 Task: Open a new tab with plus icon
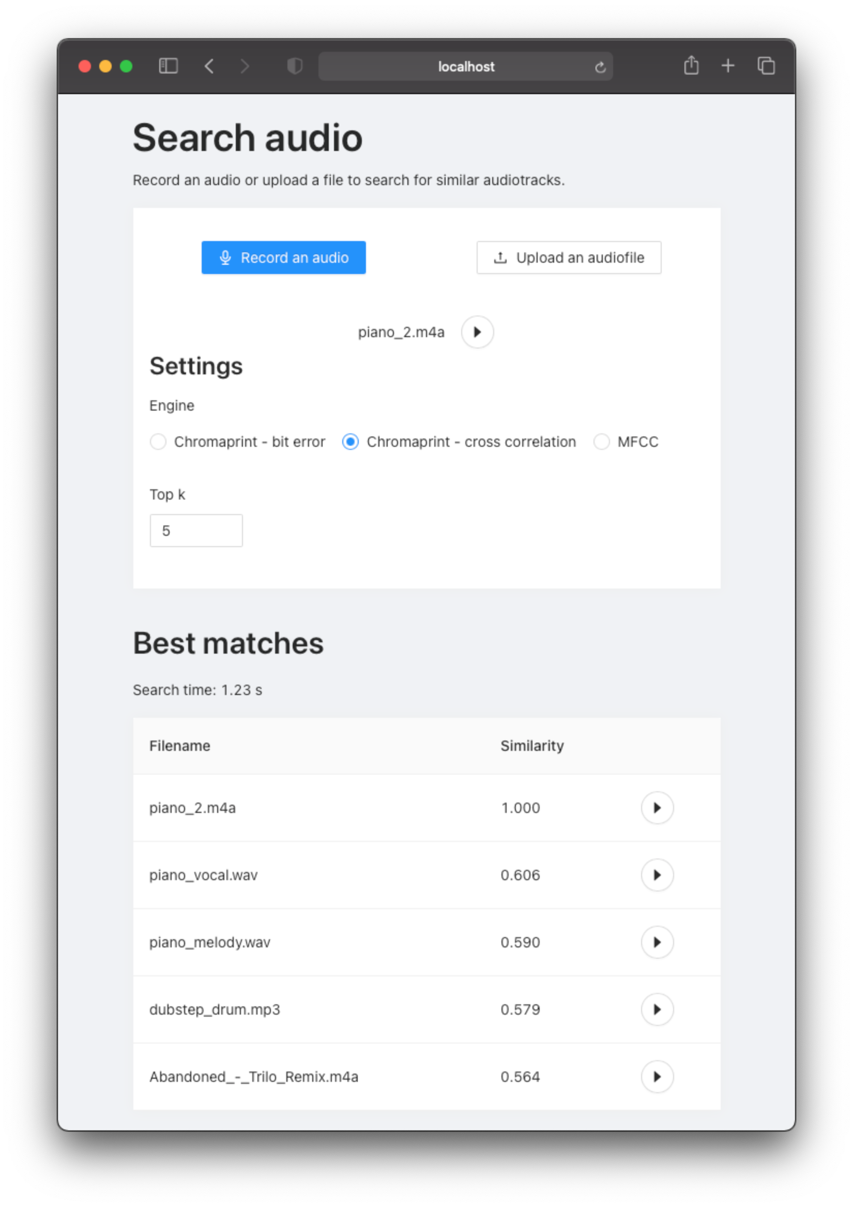(x=728, y=66)
